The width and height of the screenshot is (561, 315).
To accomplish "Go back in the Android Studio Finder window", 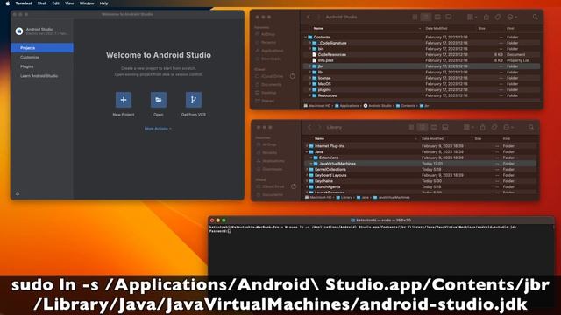I will 309,17.
